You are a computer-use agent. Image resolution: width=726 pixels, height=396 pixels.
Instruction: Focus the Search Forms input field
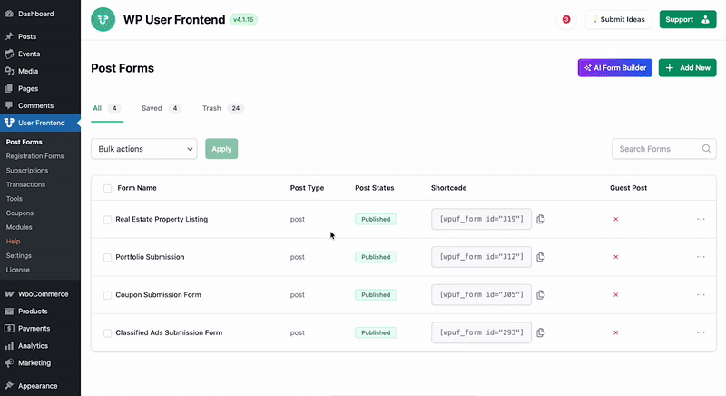pos(664,149)
